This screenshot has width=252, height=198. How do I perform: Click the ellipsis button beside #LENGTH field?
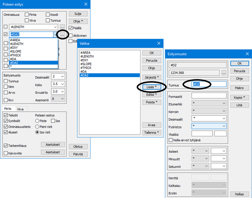coord(62,27)
